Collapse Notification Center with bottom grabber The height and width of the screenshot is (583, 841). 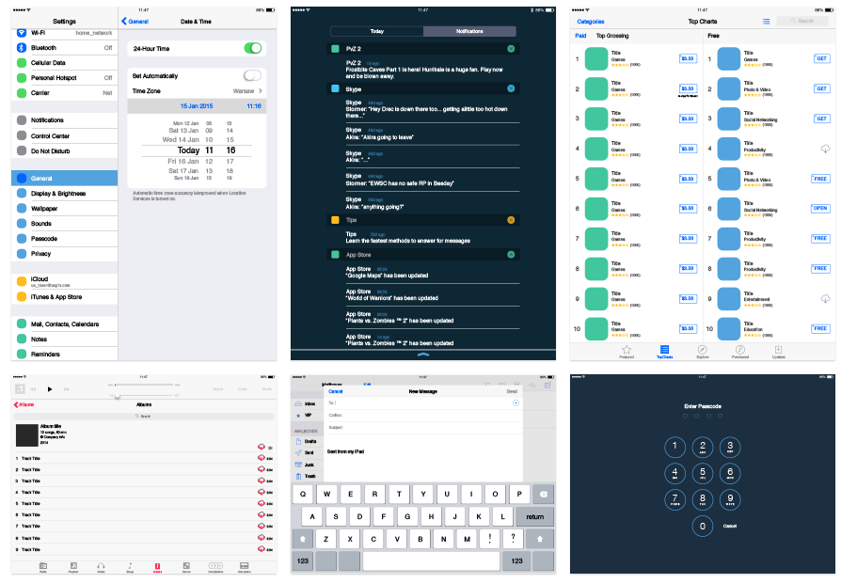coord(423,355)
